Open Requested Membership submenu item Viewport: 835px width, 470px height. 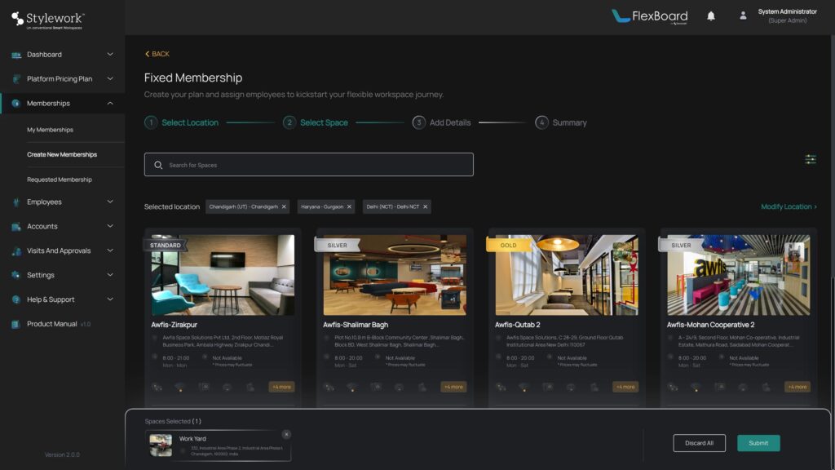pos(59,180)
